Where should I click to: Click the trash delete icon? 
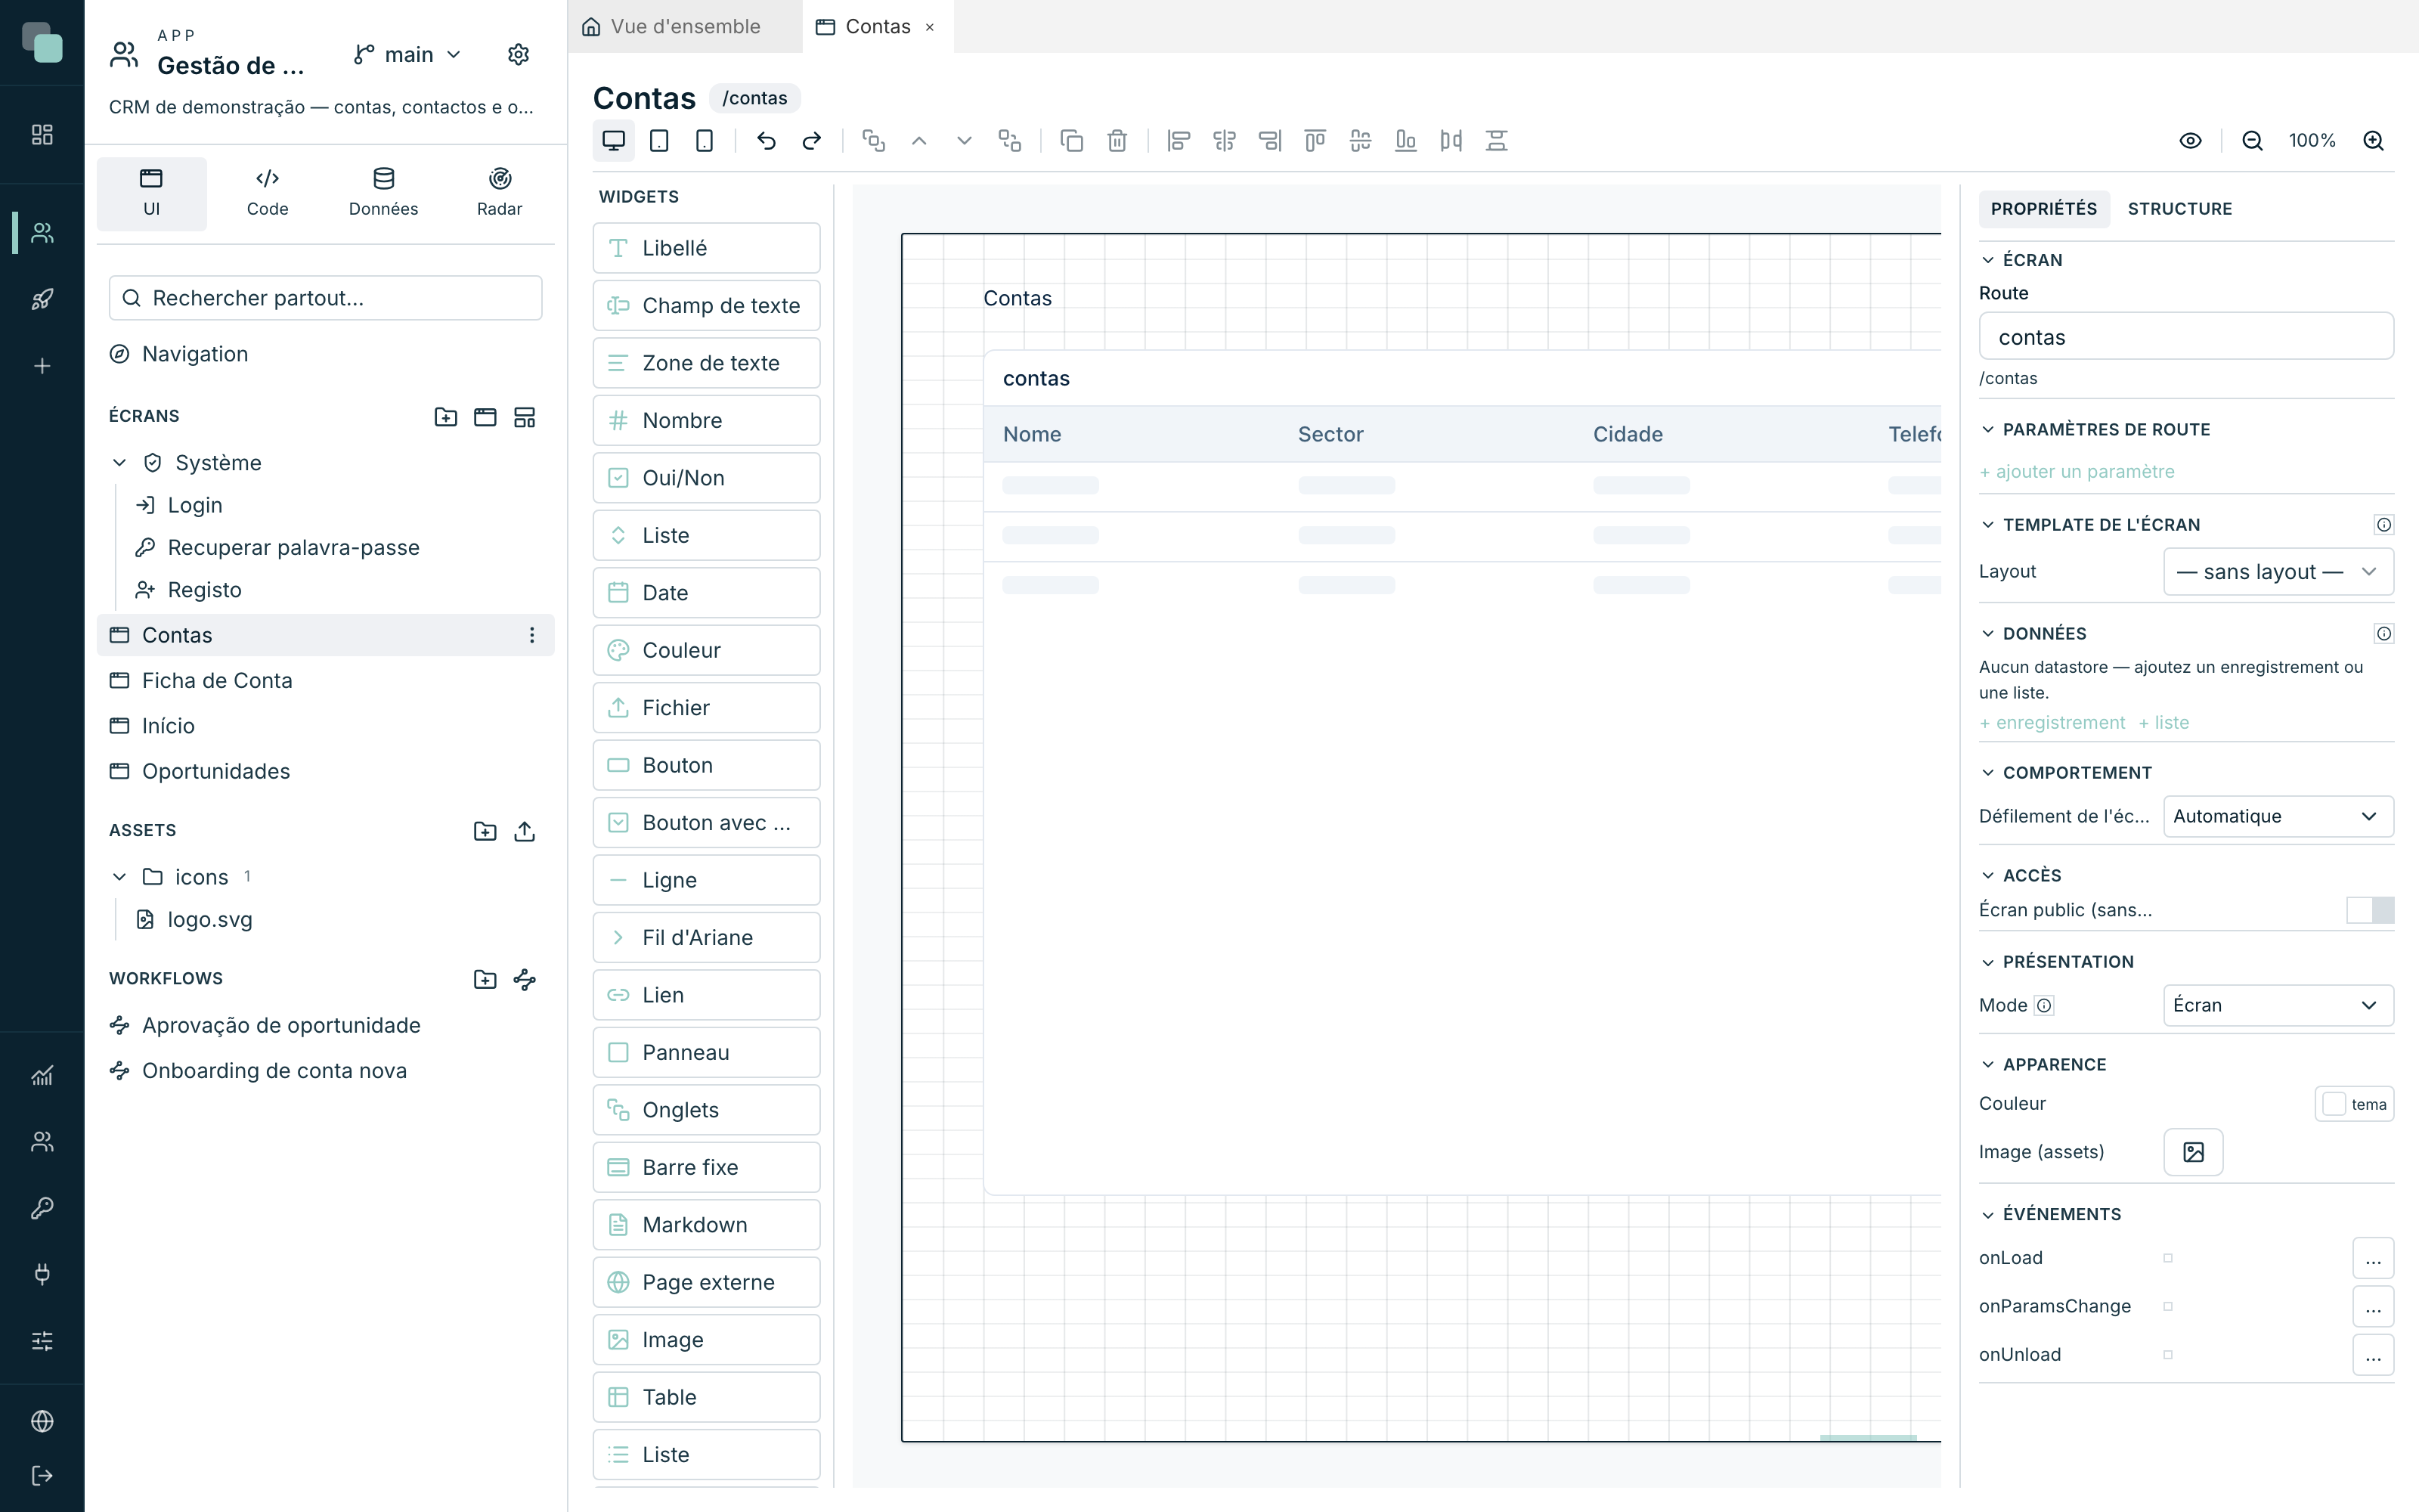[x=1117, y=141]
